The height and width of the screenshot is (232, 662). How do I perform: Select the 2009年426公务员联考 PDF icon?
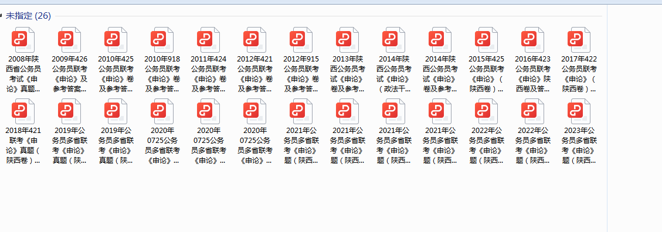click(69, 40)
